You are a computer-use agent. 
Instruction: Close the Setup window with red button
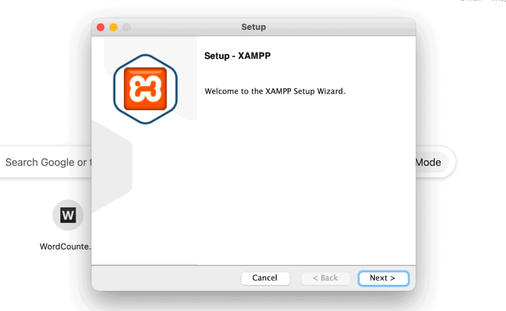pos(101,27)
